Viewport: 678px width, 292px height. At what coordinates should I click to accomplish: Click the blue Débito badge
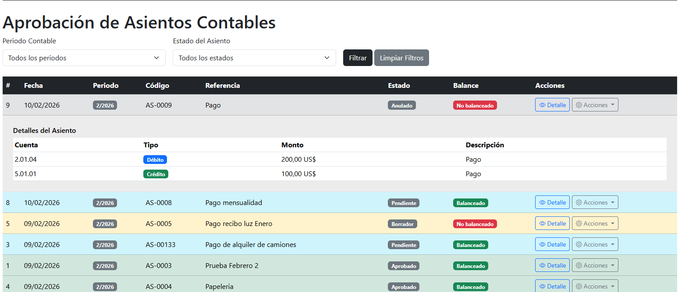155,160
